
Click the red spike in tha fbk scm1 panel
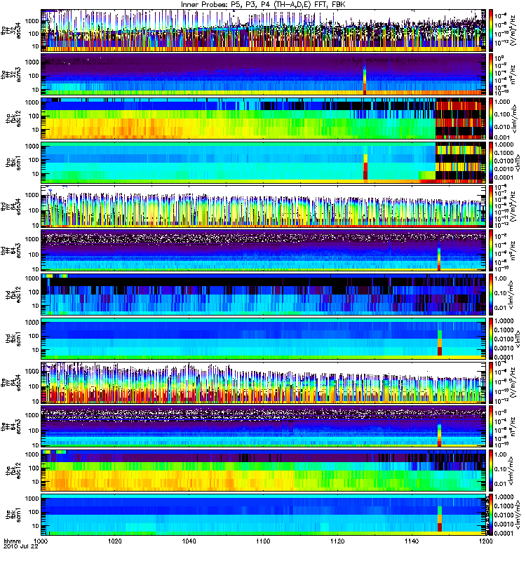click(365, 171)
